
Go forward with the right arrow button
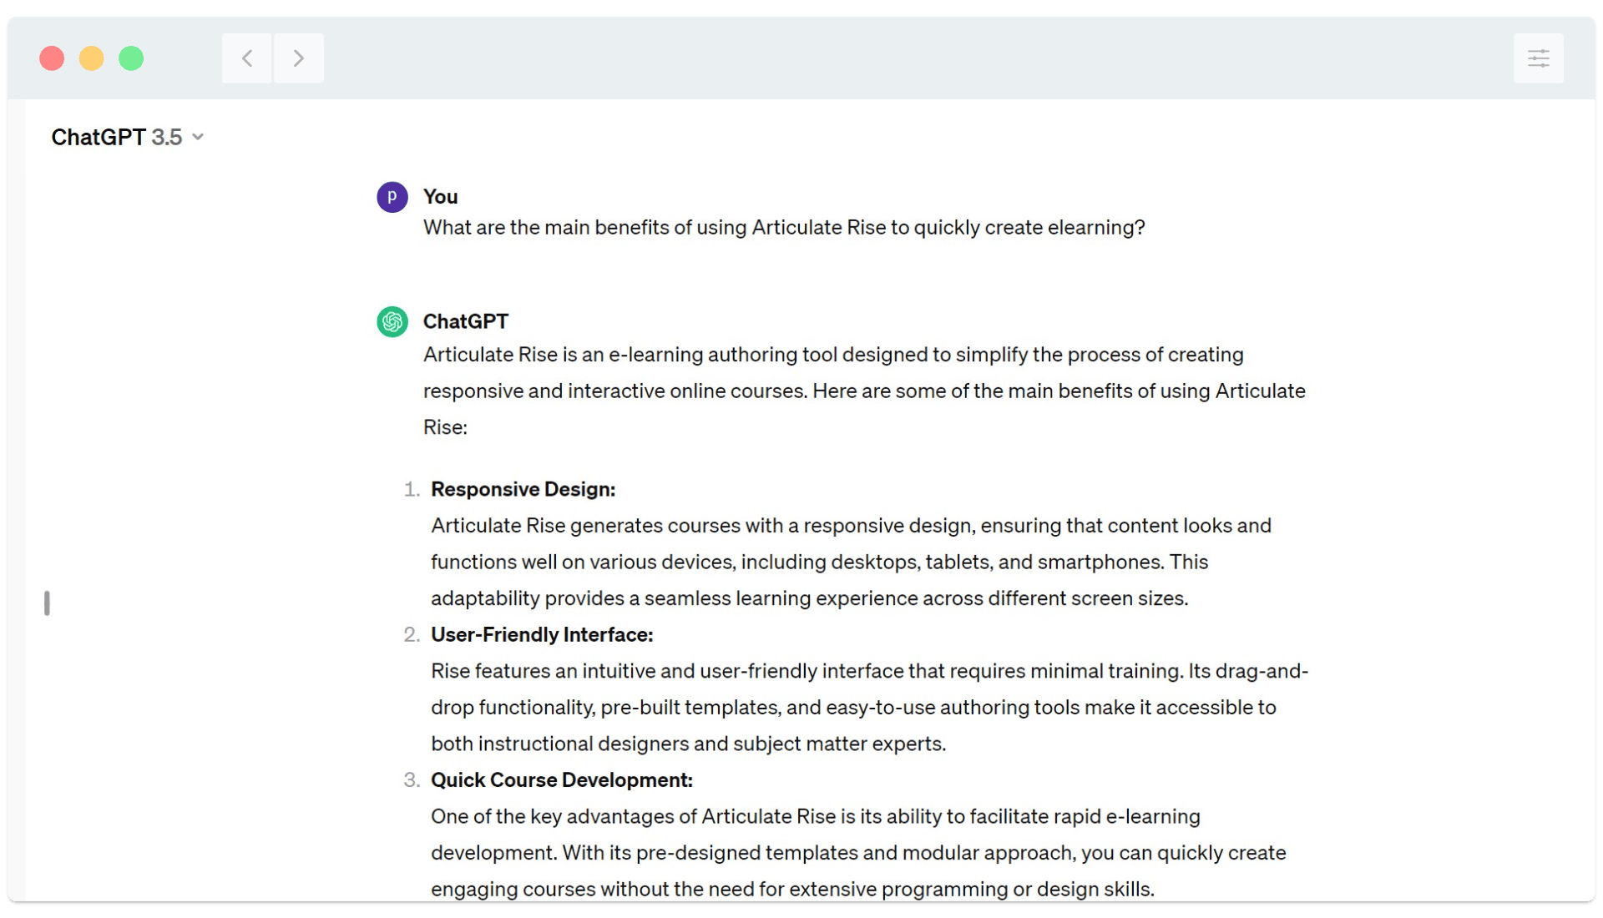click(x=299, y=58)
